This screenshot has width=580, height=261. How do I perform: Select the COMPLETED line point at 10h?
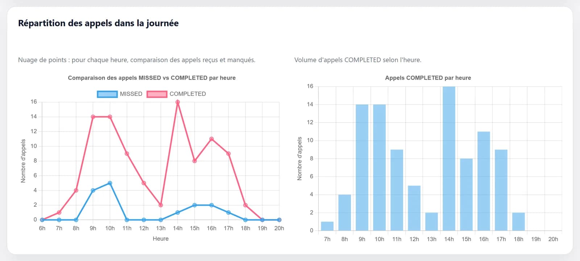(110, 117)
